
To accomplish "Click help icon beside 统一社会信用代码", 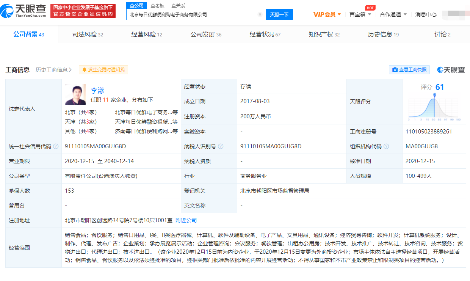I will (56, 146).
